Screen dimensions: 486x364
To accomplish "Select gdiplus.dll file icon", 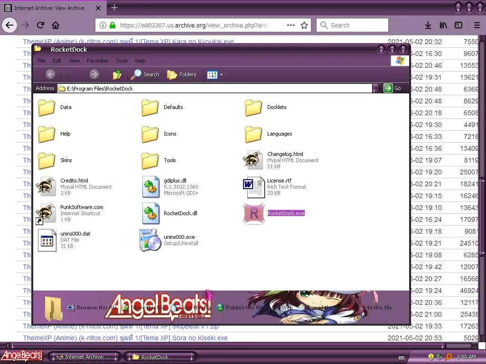I will (x=150, y=187).
